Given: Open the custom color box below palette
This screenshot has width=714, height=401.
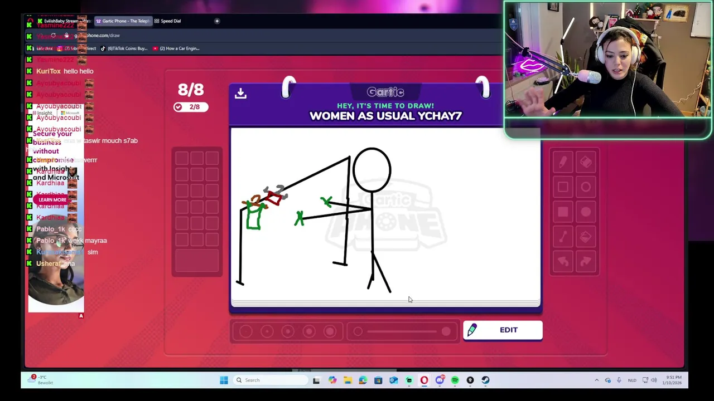Looking at the screenshot, I should pyautogui.click(x=197, y=260).
